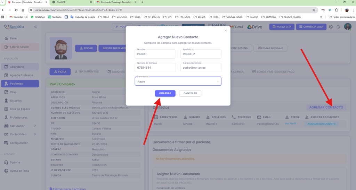The height and width of the screenshot is (190, 356).
Task: Expand the Facturación submenu
Action: click(x=35, y=126)
